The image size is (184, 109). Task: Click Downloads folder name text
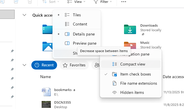(x=149, y=25)
